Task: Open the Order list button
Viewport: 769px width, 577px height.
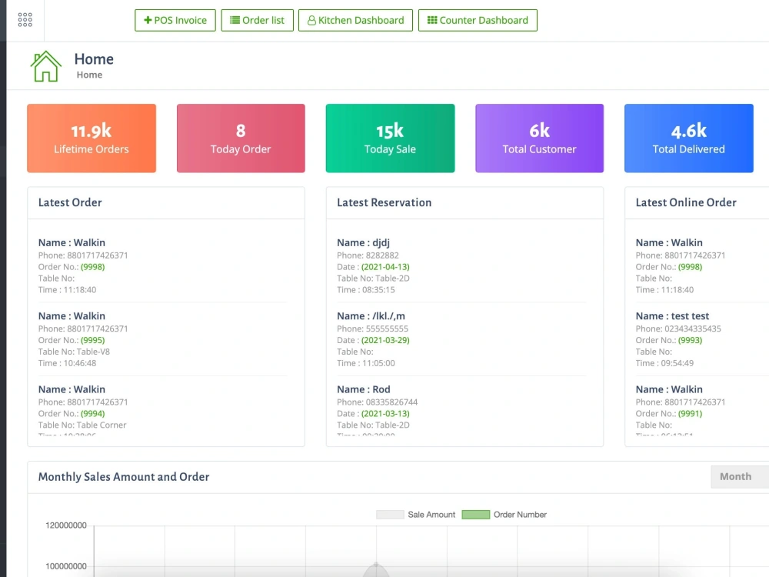Action: click(257, 20)
